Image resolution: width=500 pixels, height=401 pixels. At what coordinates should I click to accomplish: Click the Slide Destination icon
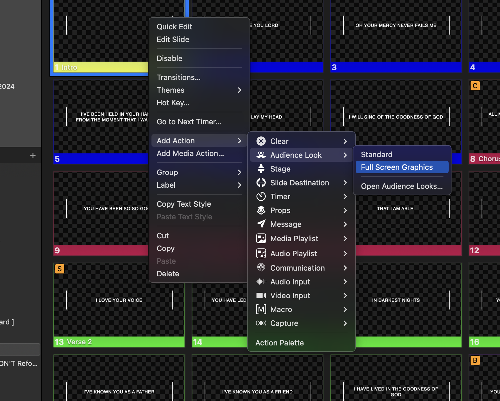point(261,183)
